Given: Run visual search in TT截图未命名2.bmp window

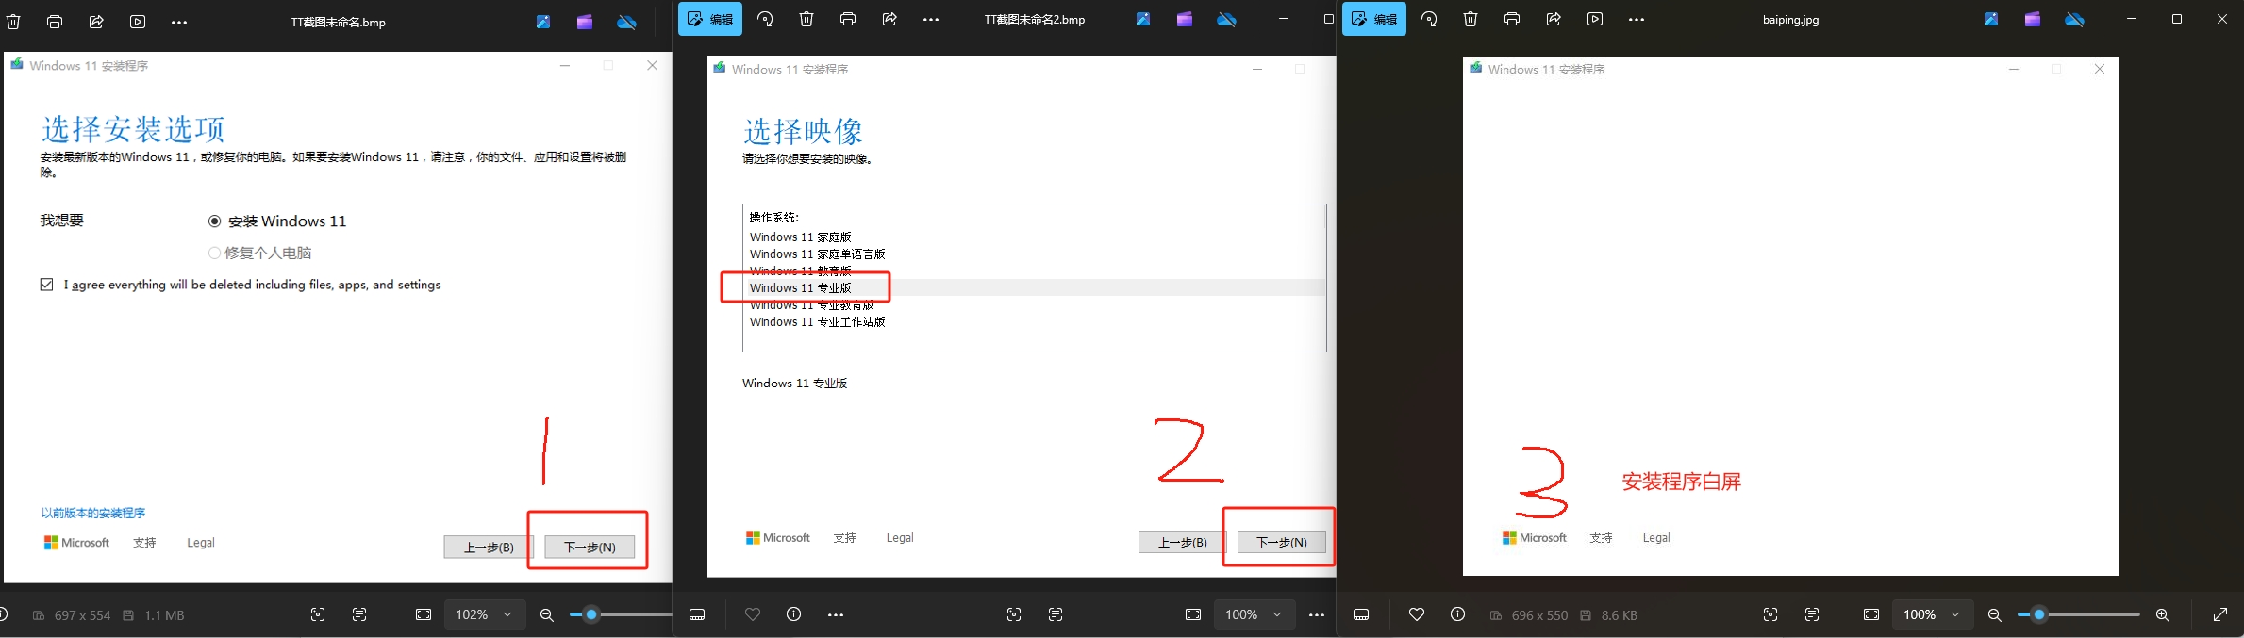Looking at the screenshot, I should point(1014,614).
